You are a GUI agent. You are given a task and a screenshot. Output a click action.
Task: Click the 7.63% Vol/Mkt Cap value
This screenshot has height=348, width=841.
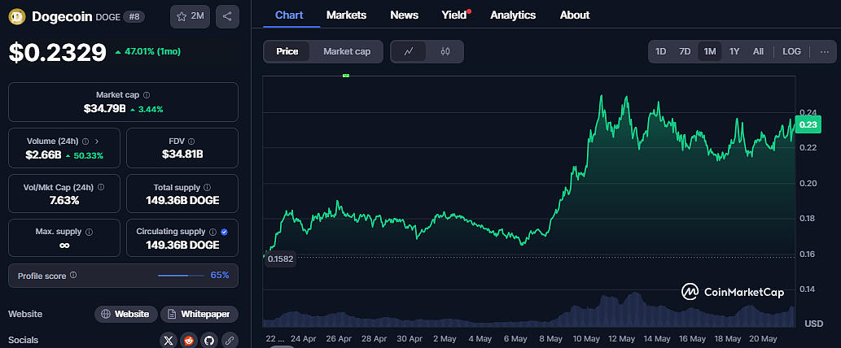63,201
